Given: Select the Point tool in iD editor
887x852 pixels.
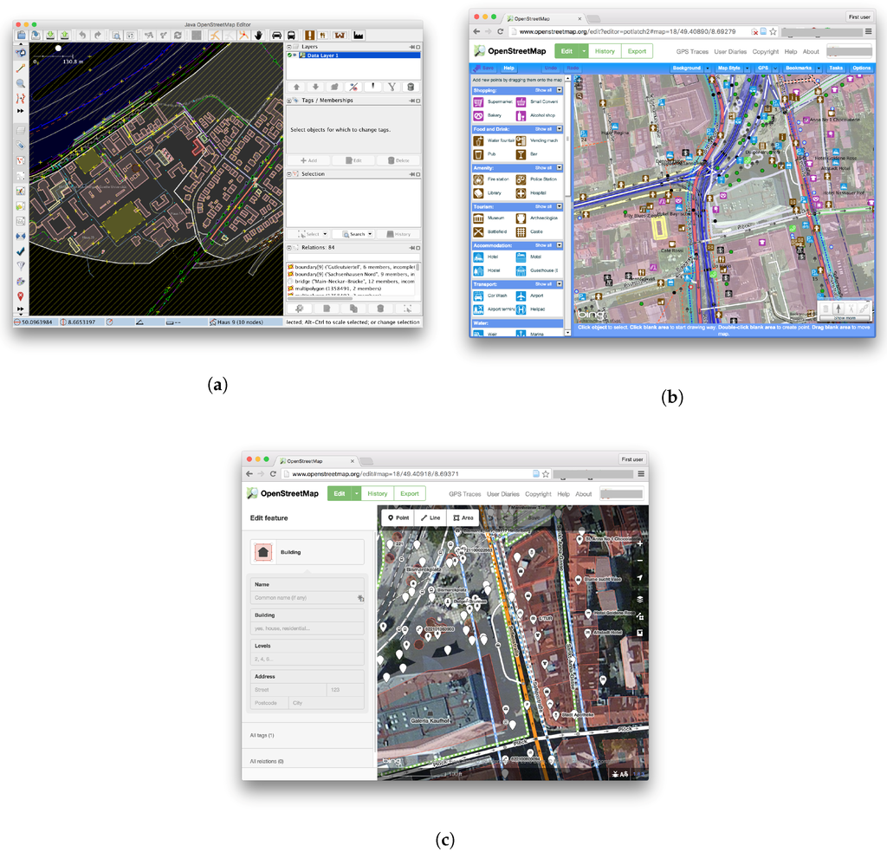Looking at the screenshot, I should point(398,518).
